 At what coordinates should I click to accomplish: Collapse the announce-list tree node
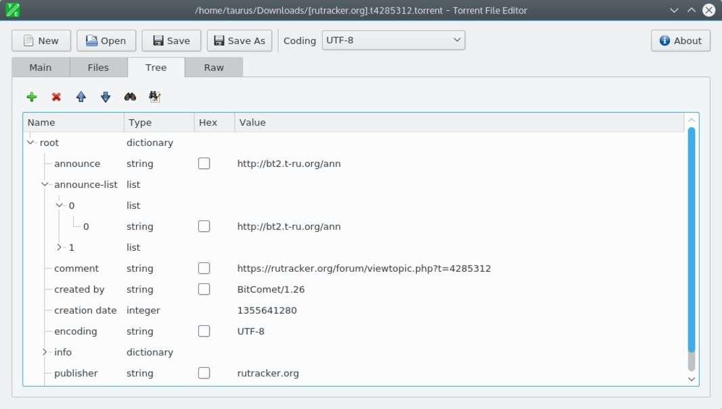point(45,185)
